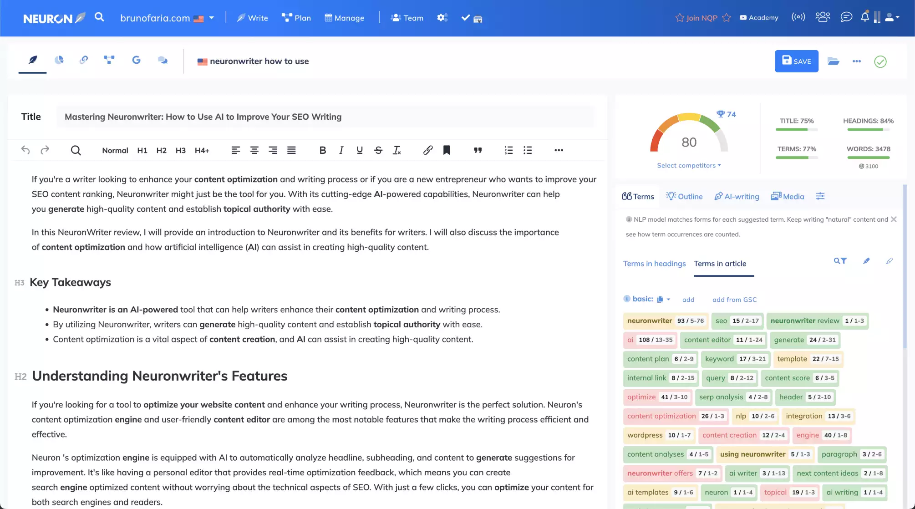Open the sliders settings icon beside Media
Viewport: 915px width, 509px height.
[x=820, y=196]
